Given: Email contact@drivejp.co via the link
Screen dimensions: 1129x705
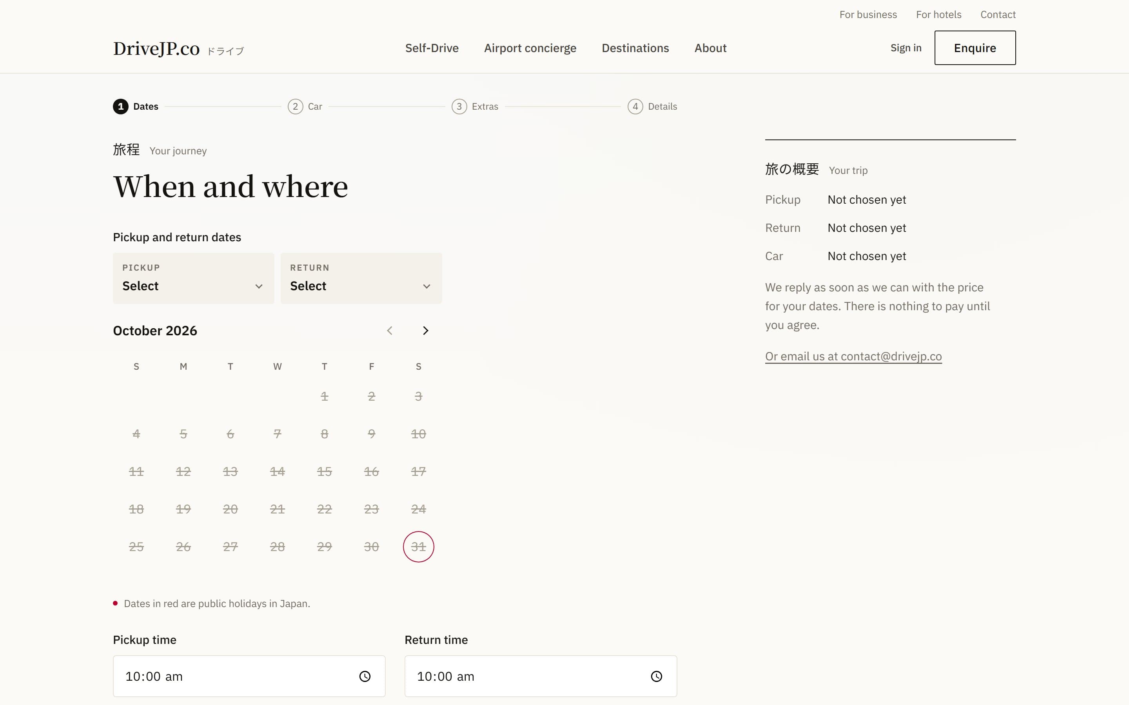Looking at the screenshot, I should coord(853,356).
